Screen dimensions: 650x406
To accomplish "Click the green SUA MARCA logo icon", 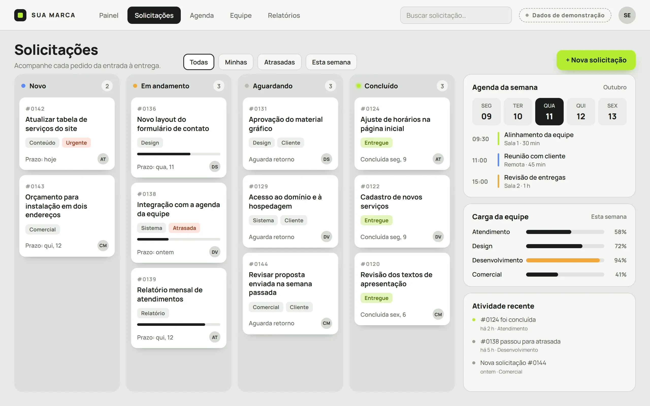I will click(x=20, y=15).
